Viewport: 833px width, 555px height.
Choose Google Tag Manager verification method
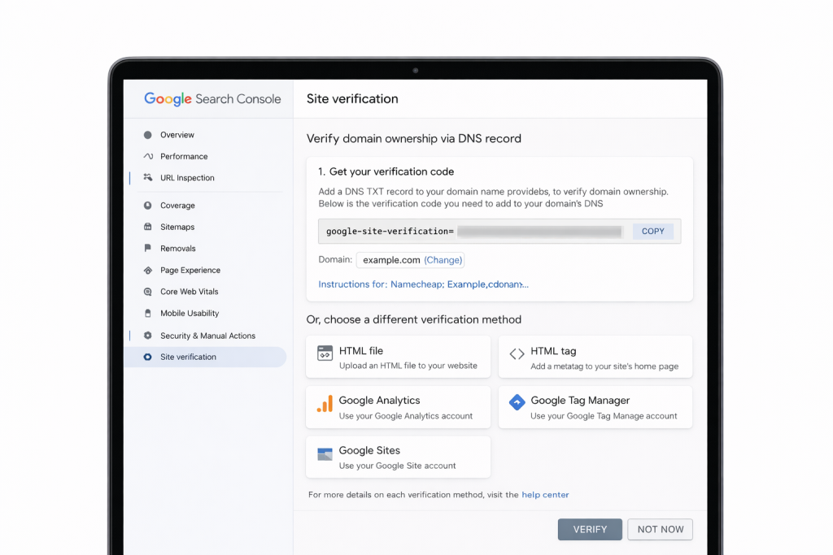(x=595, y=407)
